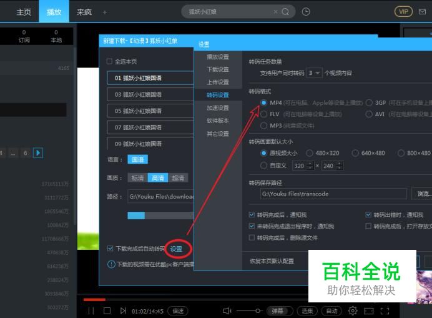
Task: Select 3GP transcode format
Action: [x=369, y=102]
